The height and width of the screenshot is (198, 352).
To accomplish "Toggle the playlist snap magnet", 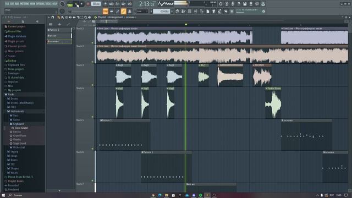I will tap(53, 17).
